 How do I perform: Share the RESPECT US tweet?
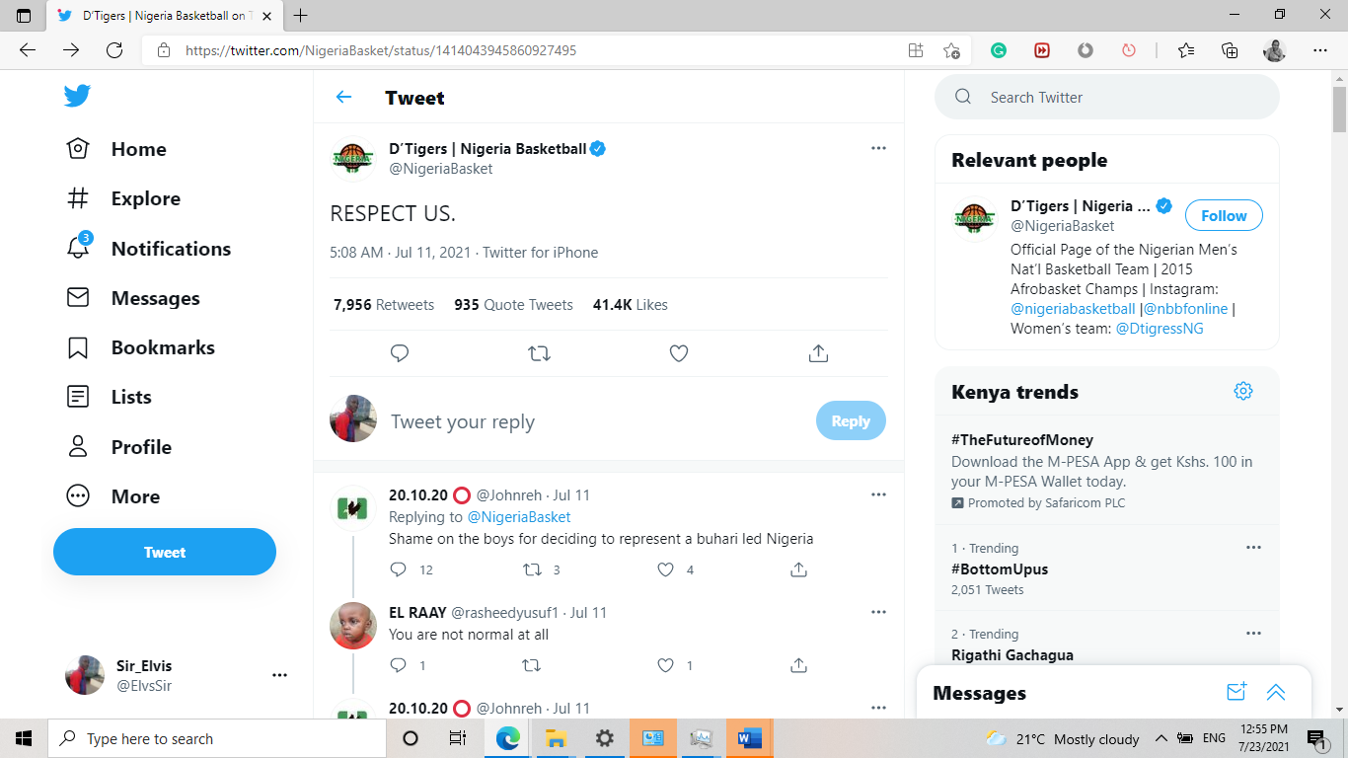tap(818, 353)
